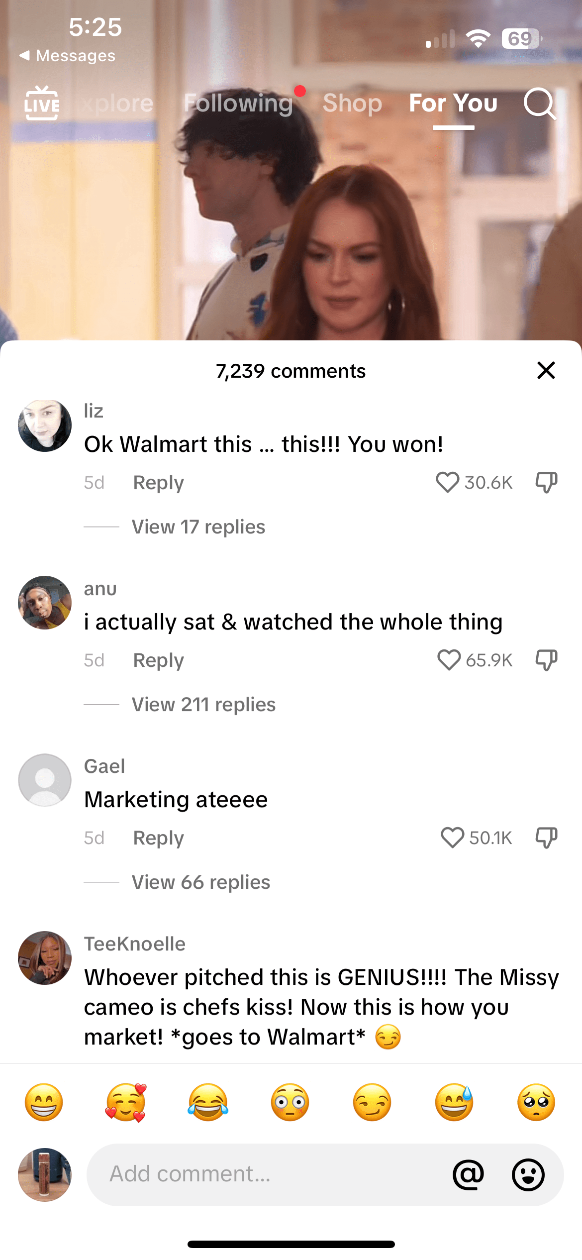Image resolution: width=582 pixels, height=1260 pixels.
Task: Tap the search magnifier icon
Action: [540, 104]
